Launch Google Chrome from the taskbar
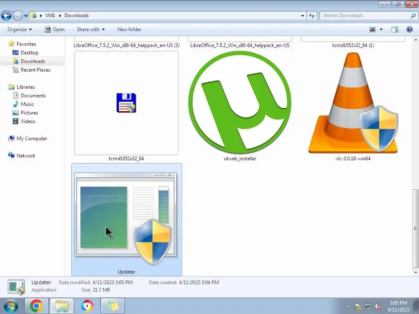This screenshot has height=314, width=419. pyautogui.click(x=36, y=306)
